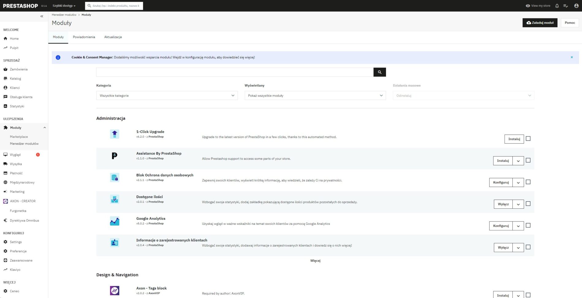Click the Google Analytics module icon
The image size is (582, 298).
115,221
